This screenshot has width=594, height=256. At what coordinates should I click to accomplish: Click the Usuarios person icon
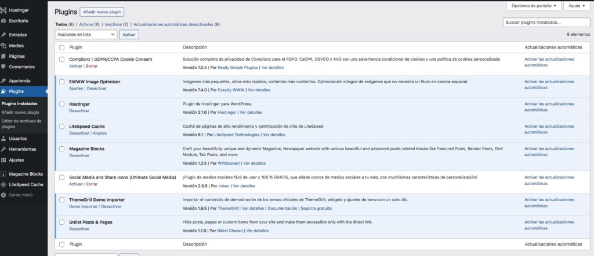3,139
